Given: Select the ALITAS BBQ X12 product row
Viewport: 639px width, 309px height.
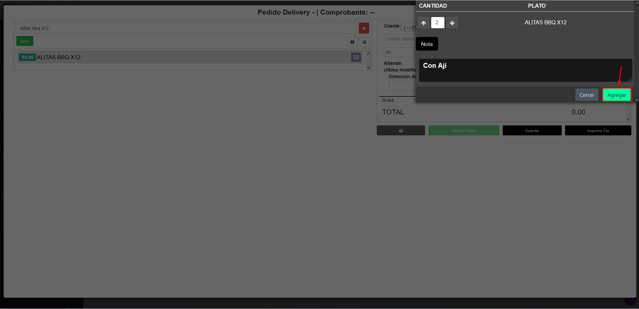Looking at the screenshot, I should tap(190, 57).
